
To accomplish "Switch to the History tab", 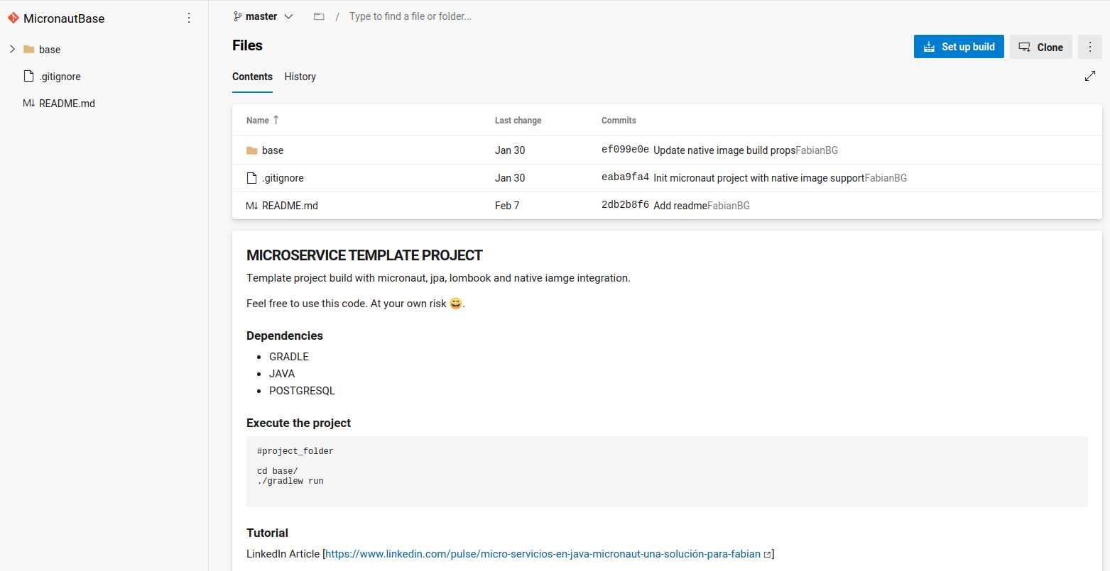I will [300, 77].
